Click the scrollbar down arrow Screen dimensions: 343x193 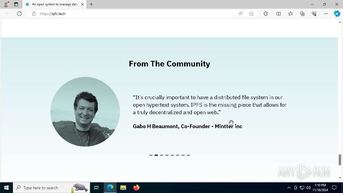coord(340,178)
